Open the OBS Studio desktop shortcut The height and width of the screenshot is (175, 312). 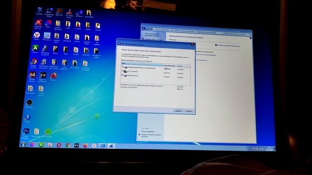(x=29, y=103)
